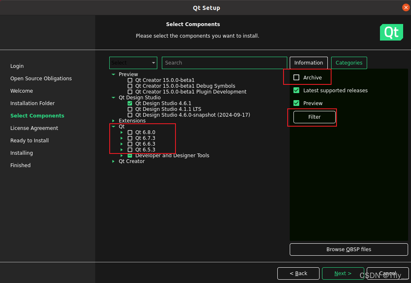Focus the Search components field
Screen dimensions: 411x283
[x=224, y=63]
